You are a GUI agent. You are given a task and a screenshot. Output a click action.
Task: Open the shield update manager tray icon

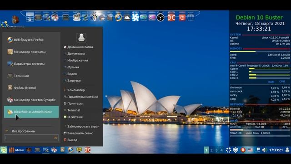[x=236, y=150]
